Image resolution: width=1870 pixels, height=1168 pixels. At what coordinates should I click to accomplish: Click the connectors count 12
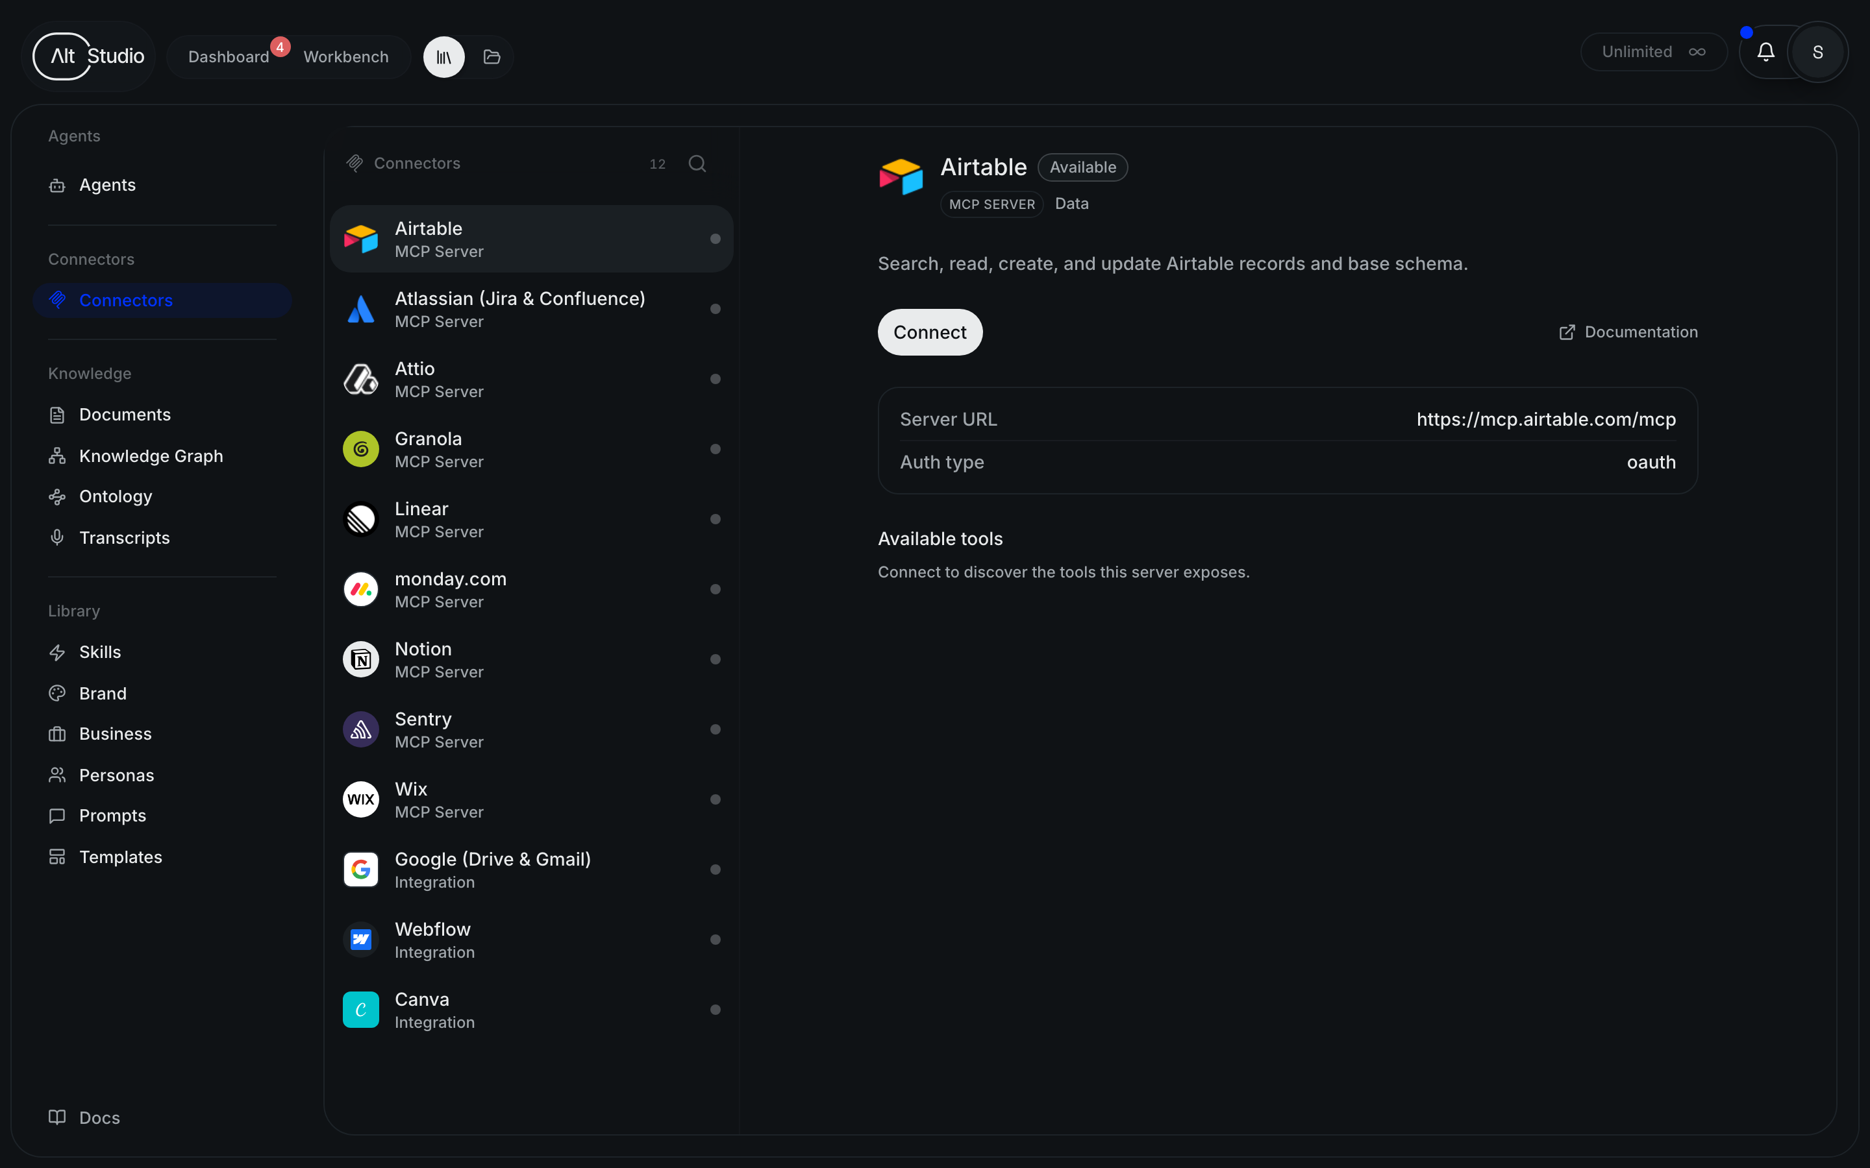click(x=658, y=165)
